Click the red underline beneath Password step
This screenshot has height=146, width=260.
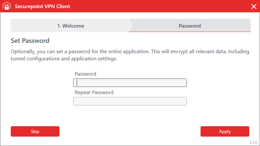coord(190,32)
